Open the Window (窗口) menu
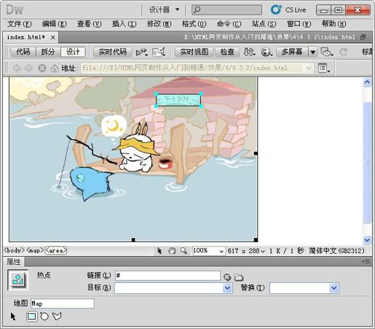The height and width of the screenshot is (329, 375). click(x=299, y=24)
